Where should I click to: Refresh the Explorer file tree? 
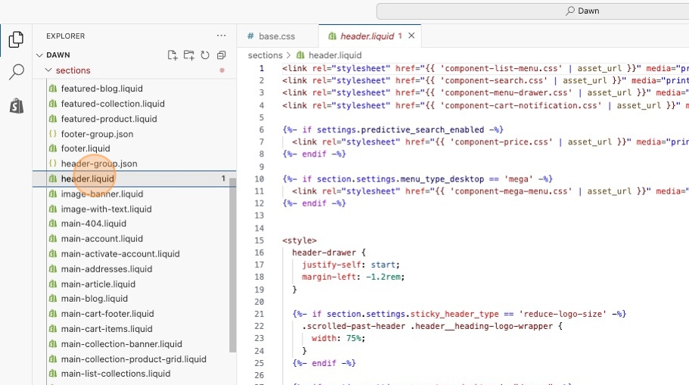205,55
